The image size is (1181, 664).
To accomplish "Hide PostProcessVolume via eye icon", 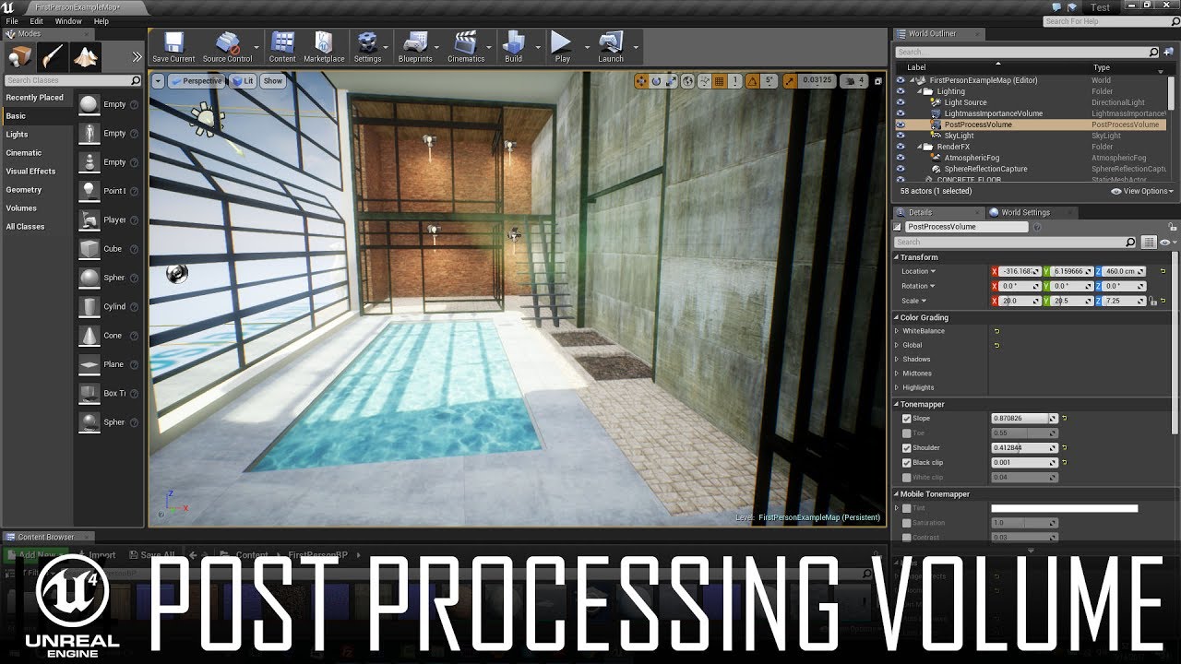I will pyautogui.click(x=901, y=125).
